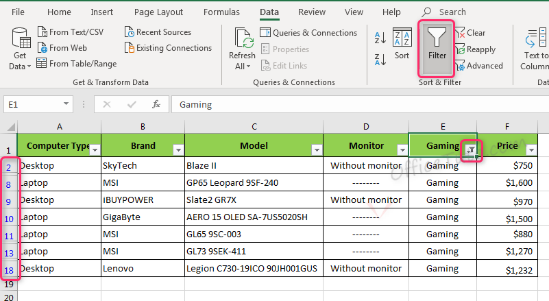
Task: Select column A header
Action: click(59, 126)
